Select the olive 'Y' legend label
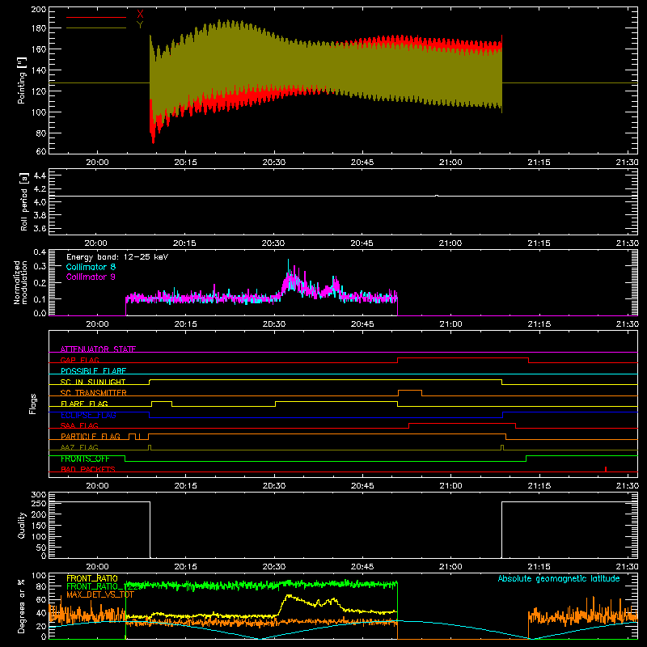The width and height of the screenshot is (647, 647). [x=140, y=25]
